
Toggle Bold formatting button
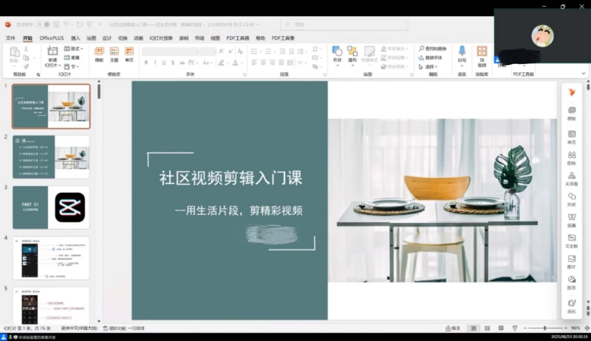point(146,63)
